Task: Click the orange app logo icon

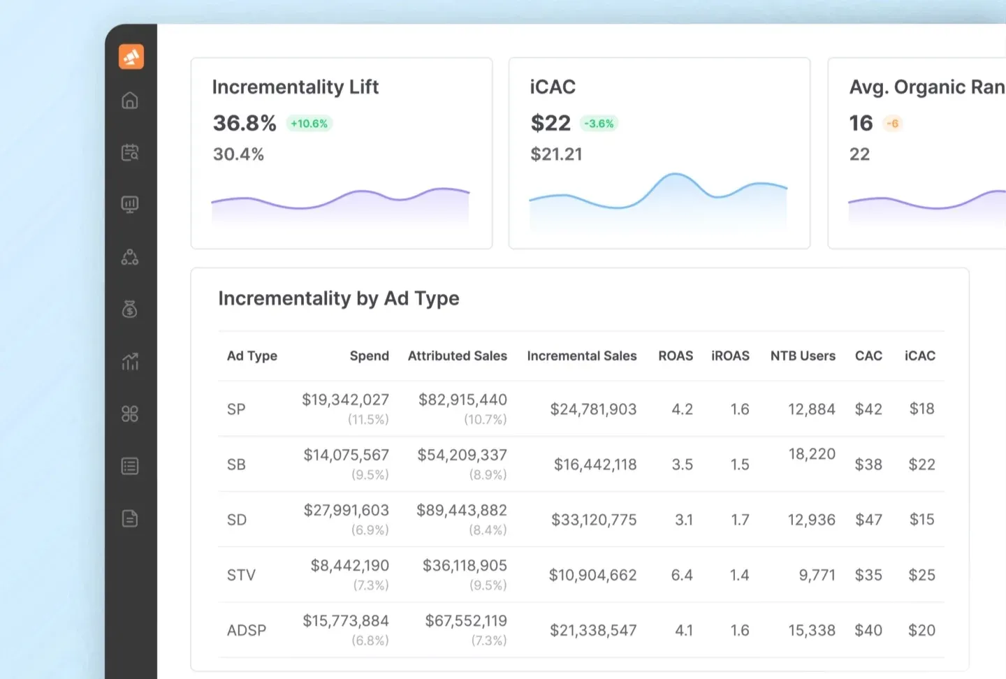Action: (131, 57)
